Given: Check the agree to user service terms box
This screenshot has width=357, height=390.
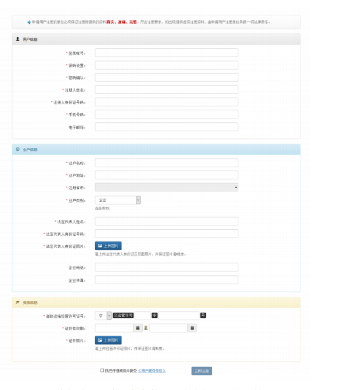Looking at the screenshot, I should 102,371.
